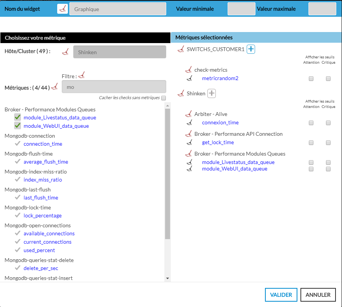Uncheck module_Livestatus_data_queue in the metrics list
Screen dimensions: 342x307
[18, 117]
